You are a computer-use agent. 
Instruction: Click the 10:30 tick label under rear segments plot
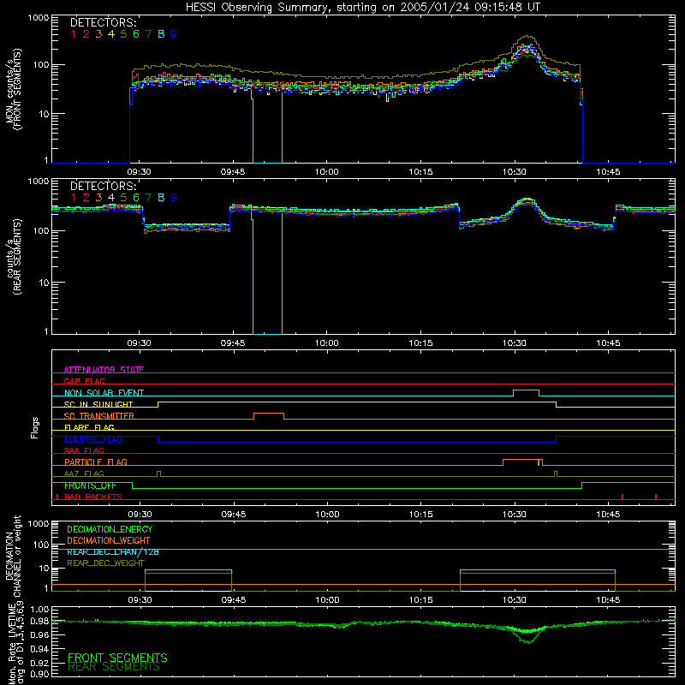(515, 343)
